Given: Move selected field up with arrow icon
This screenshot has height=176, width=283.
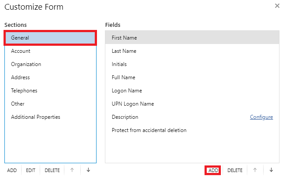Looking at the screenshot, I should (x=255, y=170).
